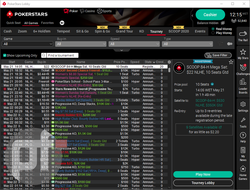Screen dimensions: 250x190
Task: Sort by Start column header
Action: pyautogui.click(x=12, y=62)
